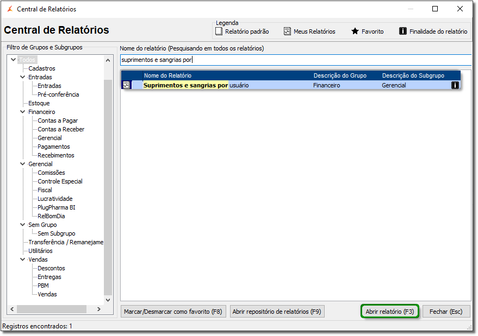Screen dimensions: 478x336
Task: Select Entradas subgroup under Entradas
Action: (49, 86)
